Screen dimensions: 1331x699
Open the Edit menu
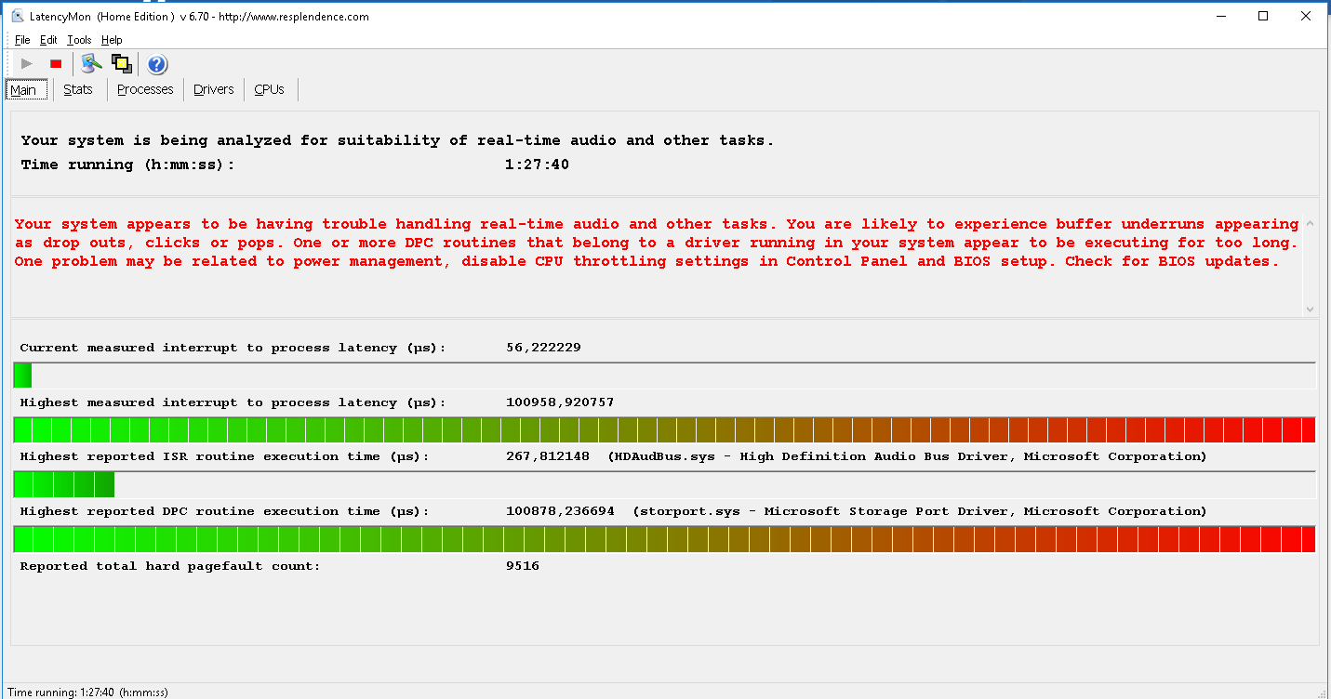click(x=48, y=40)
